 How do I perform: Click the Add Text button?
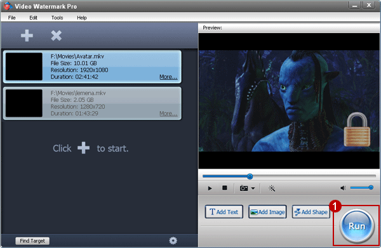point(224,212)
